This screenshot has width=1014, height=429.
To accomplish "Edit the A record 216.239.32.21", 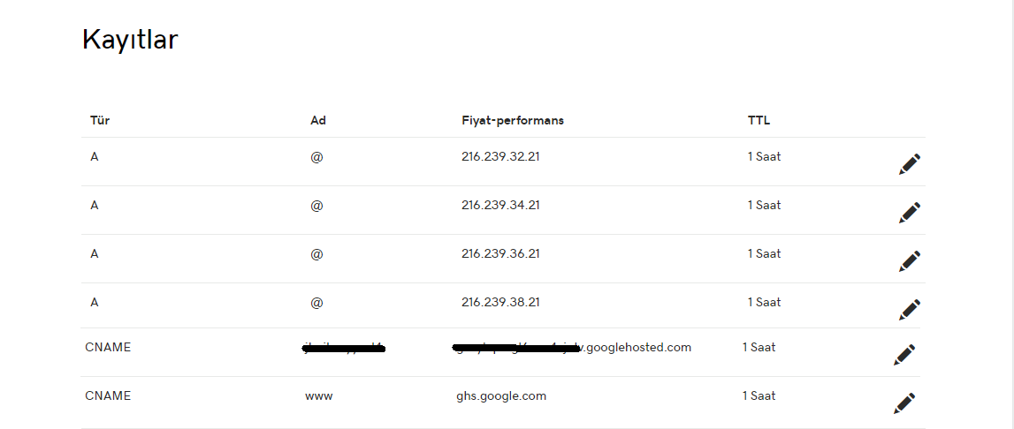I will click(910, 164).
